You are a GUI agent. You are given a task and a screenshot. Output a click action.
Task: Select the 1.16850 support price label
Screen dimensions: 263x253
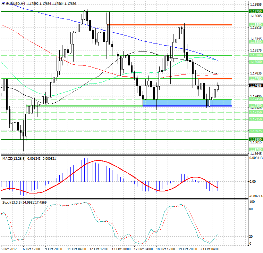[x=255, y=139]
